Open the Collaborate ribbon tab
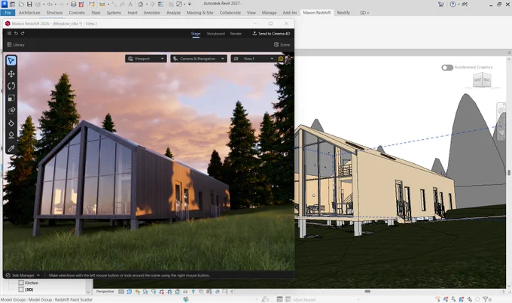 (x=230, y=13)
